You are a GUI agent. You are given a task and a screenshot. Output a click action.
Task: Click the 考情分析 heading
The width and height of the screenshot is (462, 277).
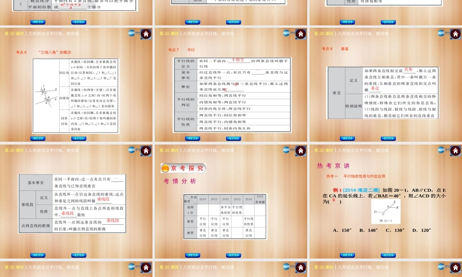[180, 181]
